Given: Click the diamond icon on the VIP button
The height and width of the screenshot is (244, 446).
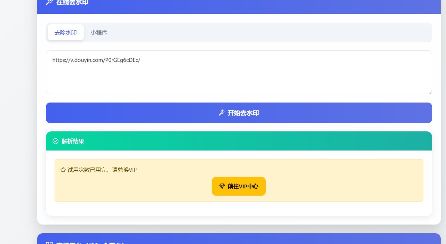Looking at the screenshot, I should [222, 186].
